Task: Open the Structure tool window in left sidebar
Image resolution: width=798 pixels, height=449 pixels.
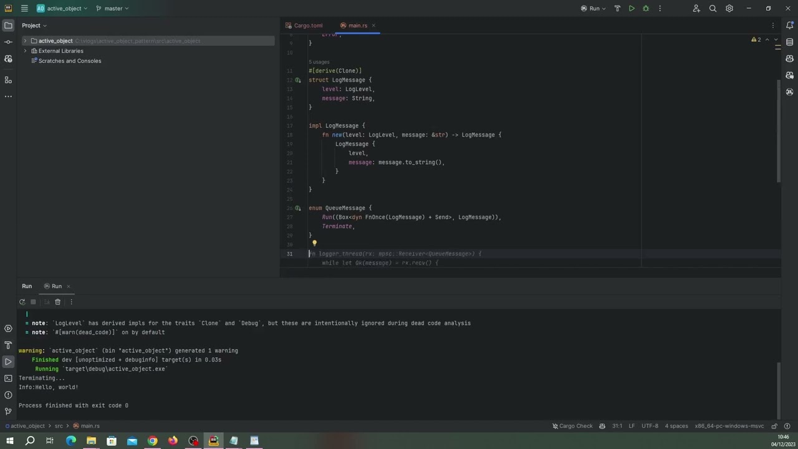Action: (8, 80)
